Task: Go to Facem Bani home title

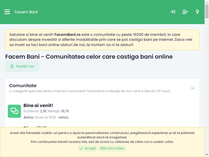Action: [26, 12]
